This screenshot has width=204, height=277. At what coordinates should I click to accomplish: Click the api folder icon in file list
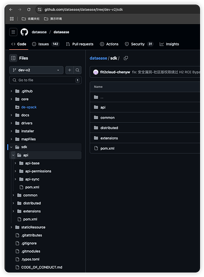96,107
